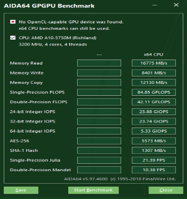Click the x64 CPU column header
Screen dimensions: 187x199
point(153,55)
